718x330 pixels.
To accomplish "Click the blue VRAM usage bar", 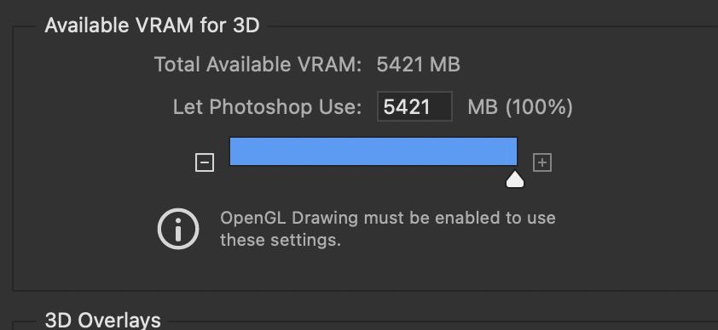I will [373, 151].
